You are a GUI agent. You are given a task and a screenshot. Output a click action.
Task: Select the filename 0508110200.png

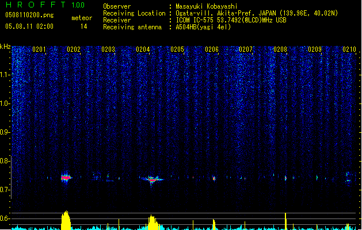pos(29,15)
